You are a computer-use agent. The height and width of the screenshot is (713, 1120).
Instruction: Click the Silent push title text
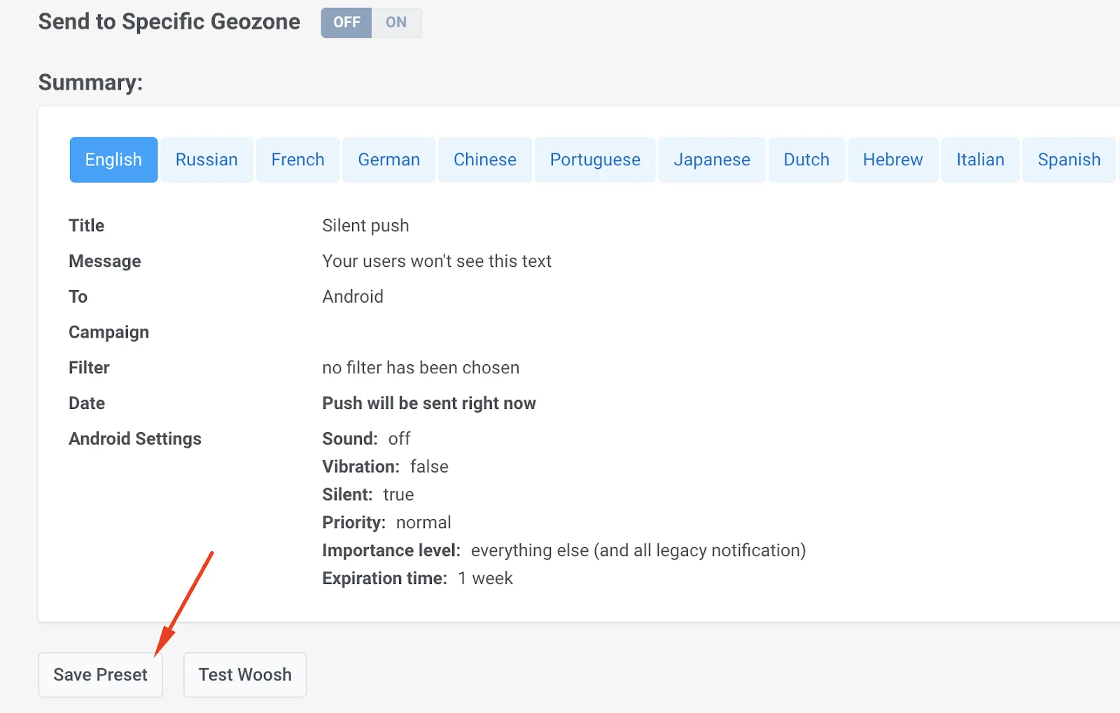point(365,226)
